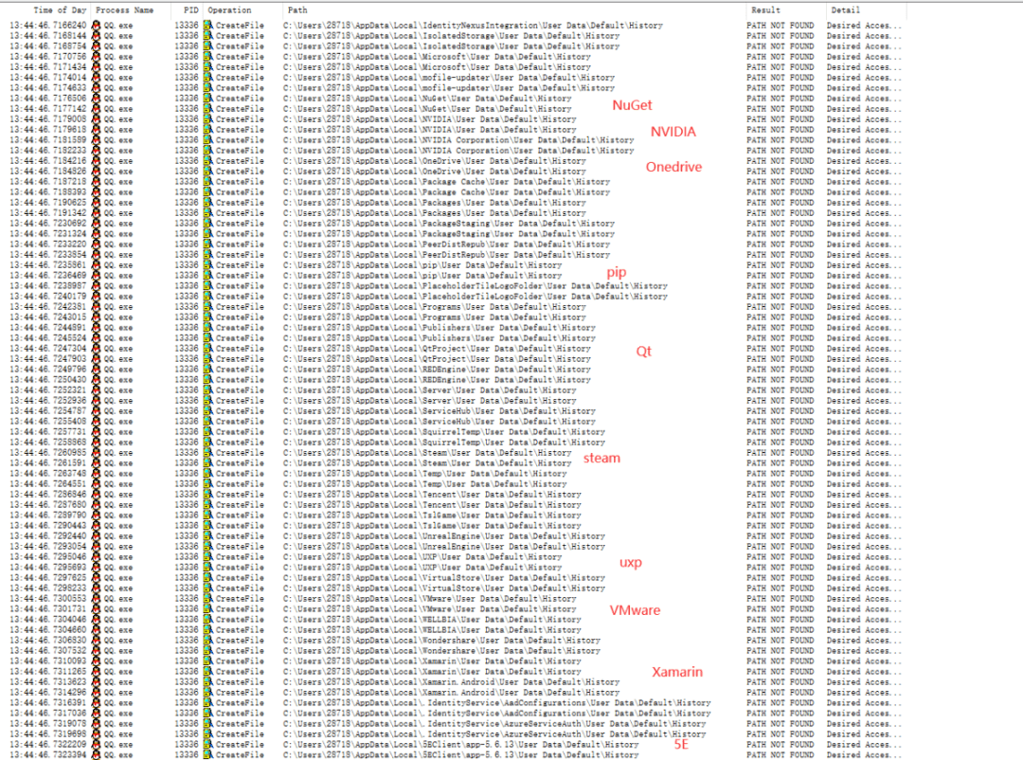Click CreateFile icon in the 13:44:46.7264551 Temp row

click(x=208, y=484)
